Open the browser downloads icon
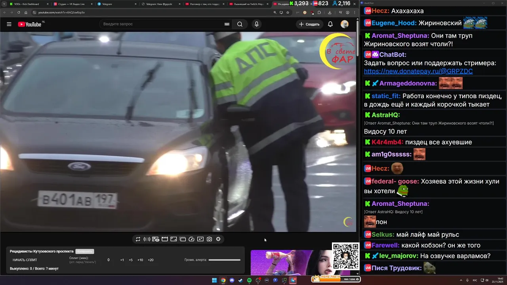This screenshot has width=507, height=285. tap(330, 12)
